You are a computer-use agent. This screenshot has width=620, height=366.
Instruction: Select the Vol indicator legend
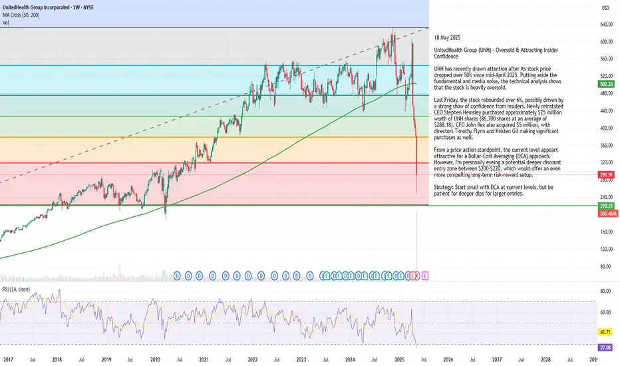5,23
